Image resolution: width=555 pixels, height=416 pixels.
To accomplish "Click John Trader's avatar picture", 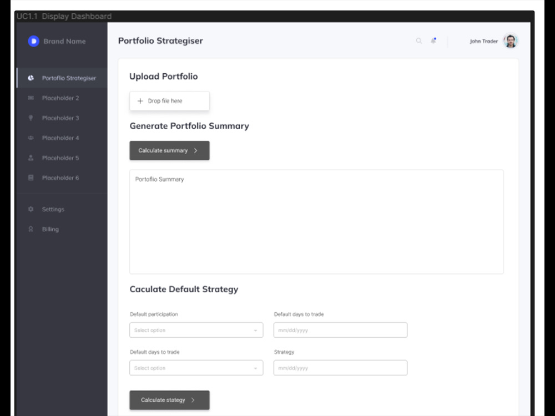I will 511,40.
